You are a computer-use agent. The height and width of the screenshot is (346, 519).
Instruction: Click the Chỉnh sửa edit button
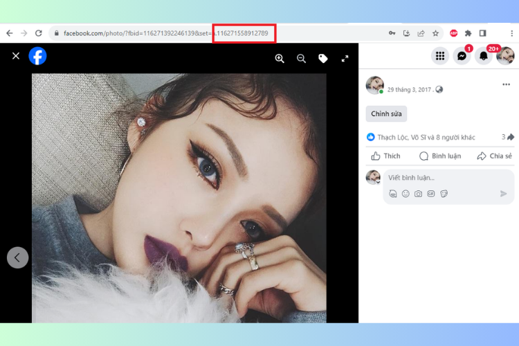pos(386,113)
